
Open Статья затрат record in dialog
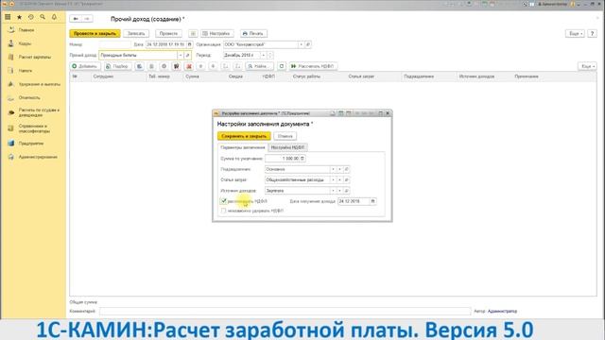[347, 180]
